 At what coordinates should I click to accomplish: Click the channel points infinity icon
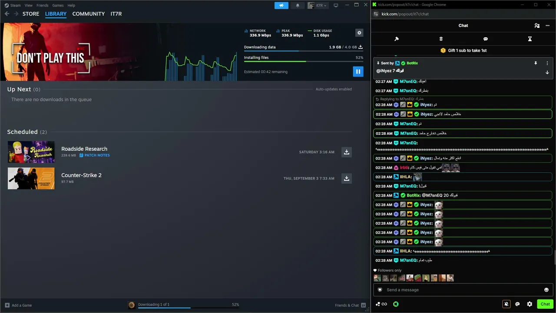click(381, 304)
